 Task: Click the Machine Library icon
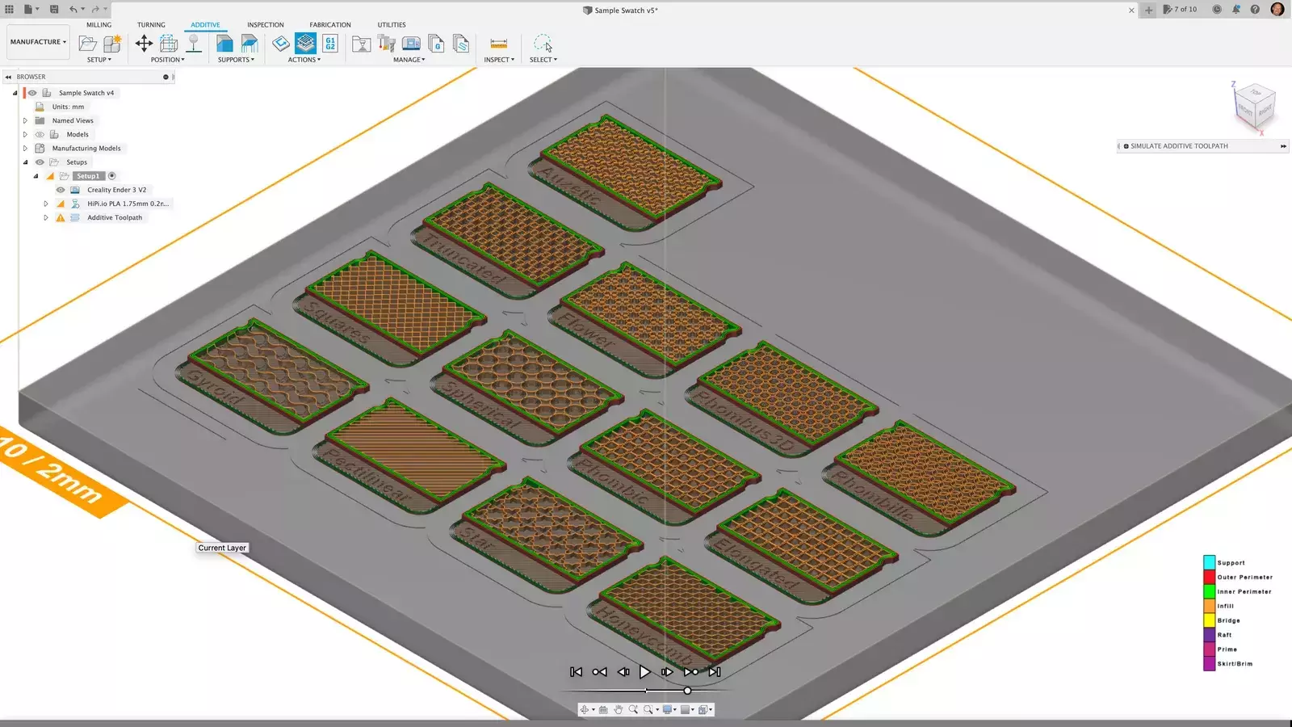411,44
